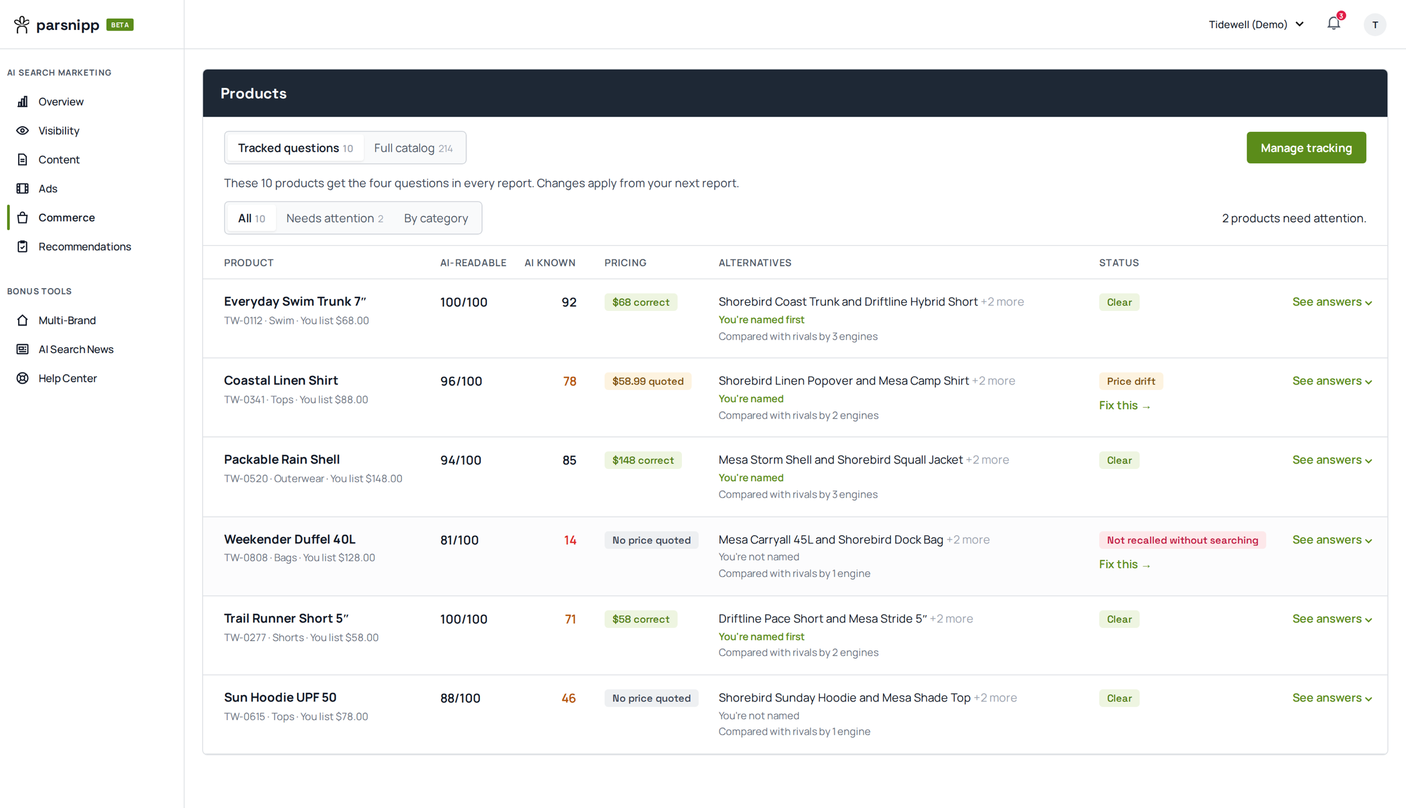Expand See answers for Coastal Linen Shirt
Viewport: 1406px width, 808px height.
(1332, 381)
